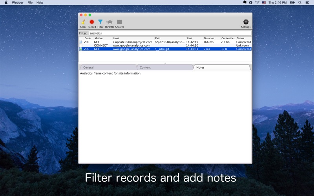The image size is (314, 196).
Task: Toggle the Filter funnel icon
Action: coord(100,22)
